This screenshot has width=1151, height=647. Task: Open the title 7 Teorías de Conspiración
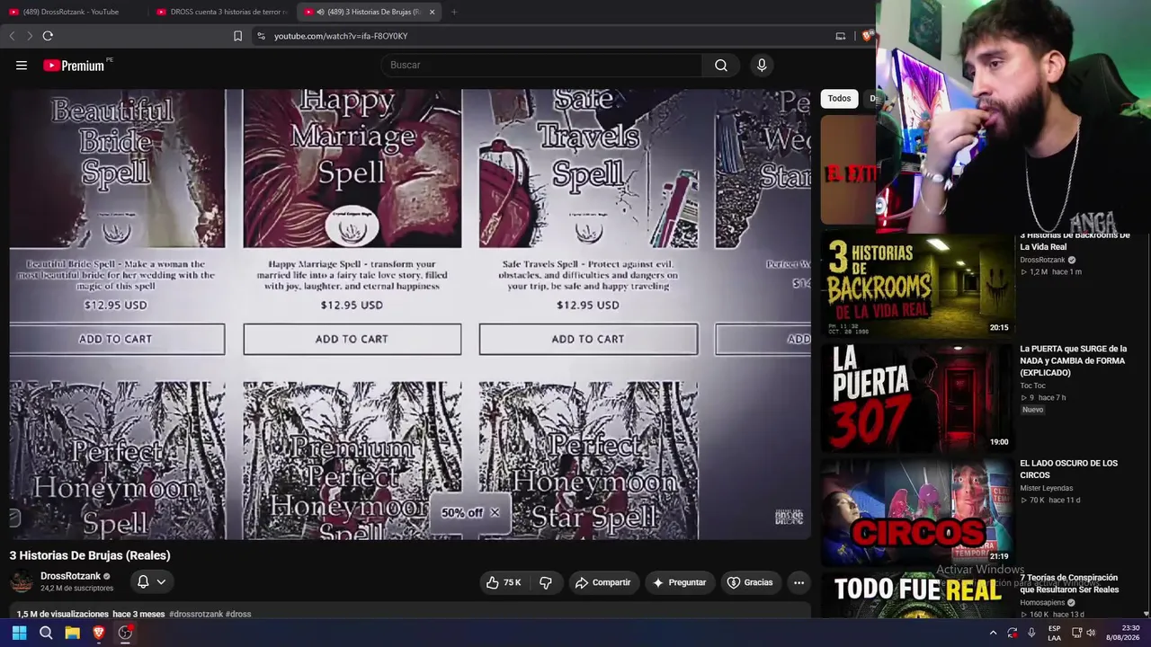coord(1069,583)
